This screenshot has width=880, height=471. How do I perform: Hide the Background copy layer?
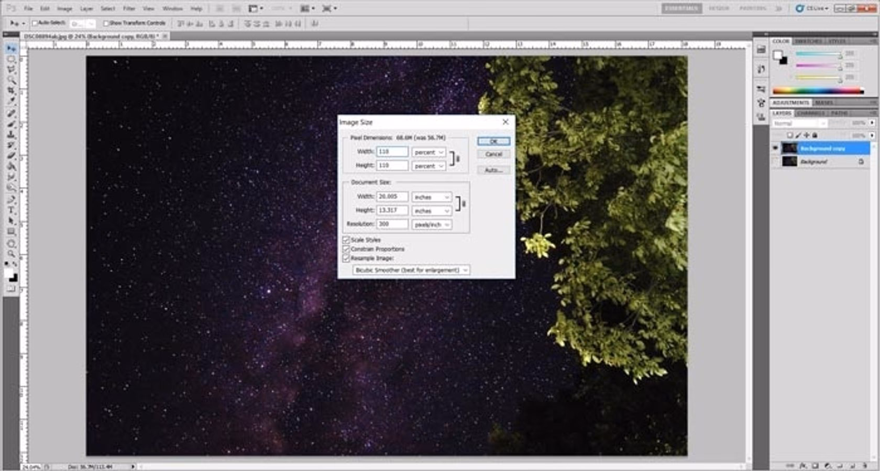tap(776, 148)
